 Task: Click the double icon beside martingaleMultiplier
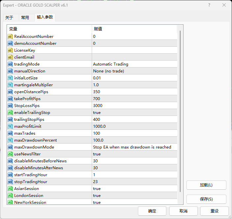tap(10, 85)
